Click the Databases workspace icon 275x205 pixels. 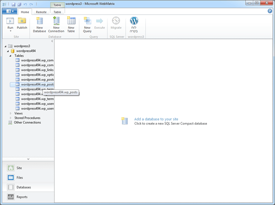(11, 187)
